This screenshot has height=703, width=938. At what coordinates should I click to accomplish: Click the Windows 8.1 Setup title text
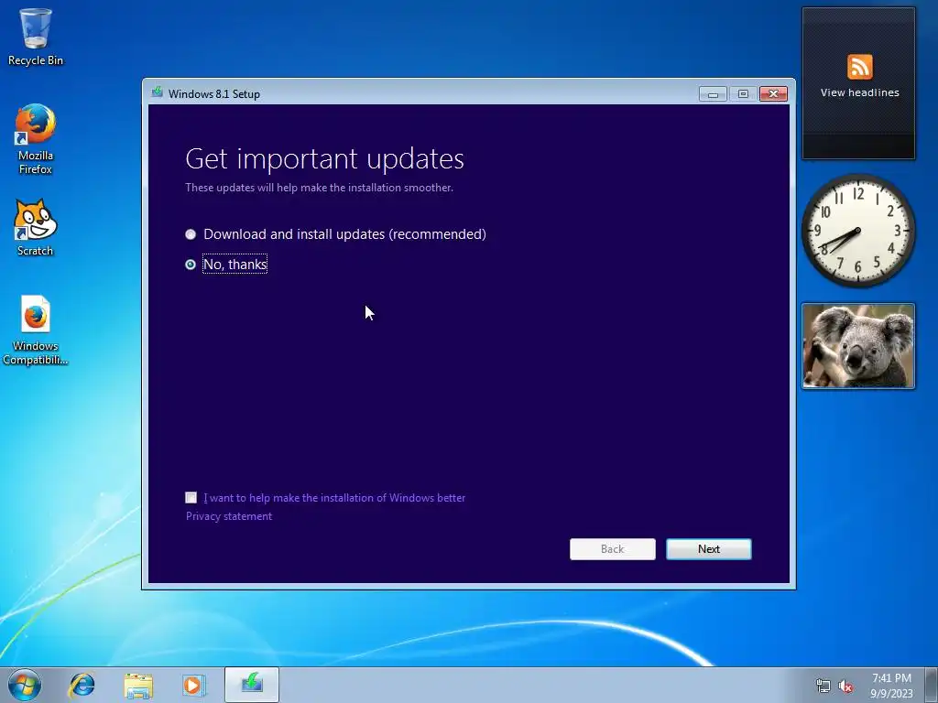(x=214, y=94)
